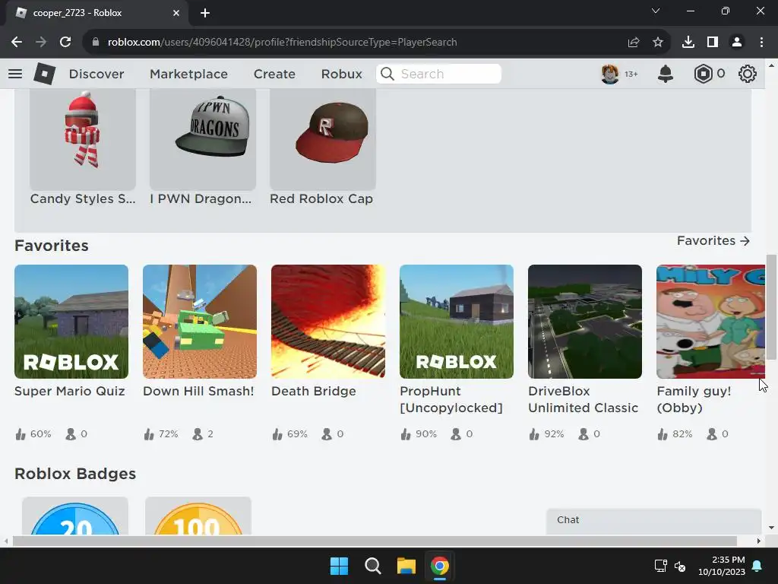This screenshot has width=778, height=584.
Task: Open the I PWN Dragons hat thumbnail
Action: click(x=203, y=140)
